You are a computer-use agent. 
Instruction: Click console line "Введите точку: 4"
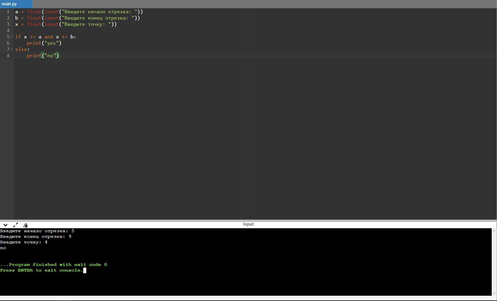click(24, 242)
